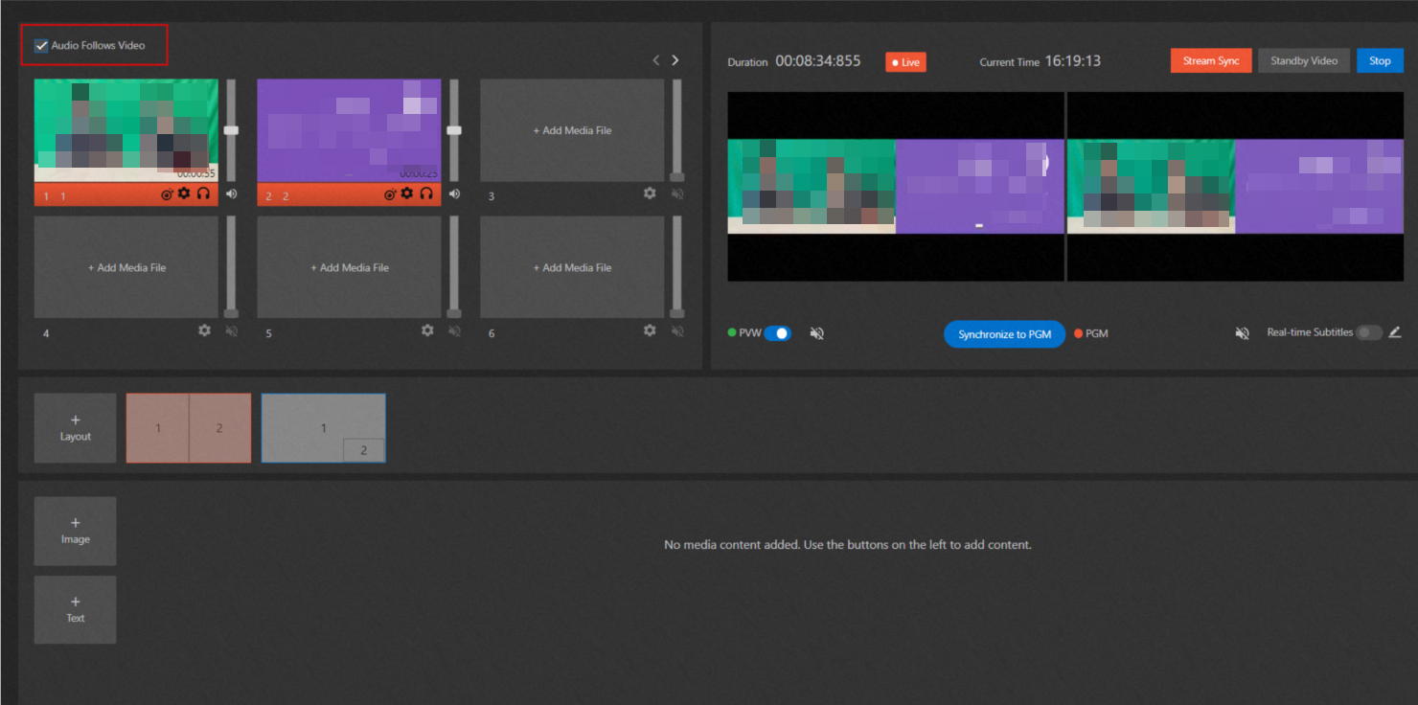Add media file to slot 5
1418x705 pixels.
350,267
